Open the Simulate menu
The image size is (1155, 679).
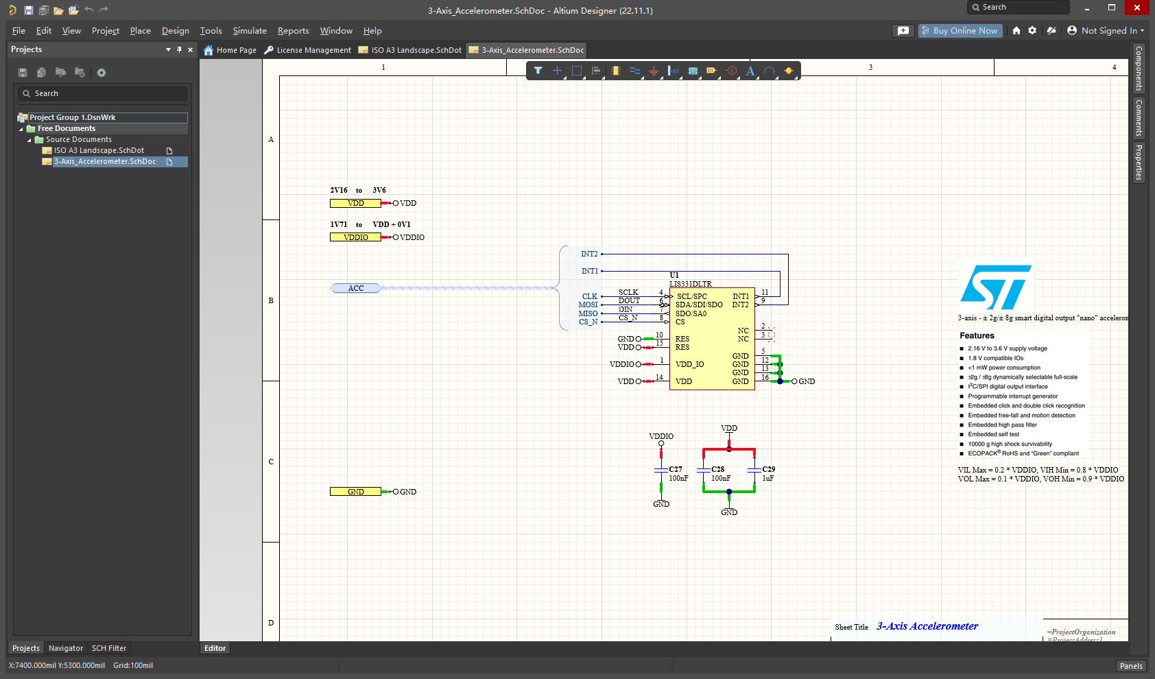[x=250, y=31]
